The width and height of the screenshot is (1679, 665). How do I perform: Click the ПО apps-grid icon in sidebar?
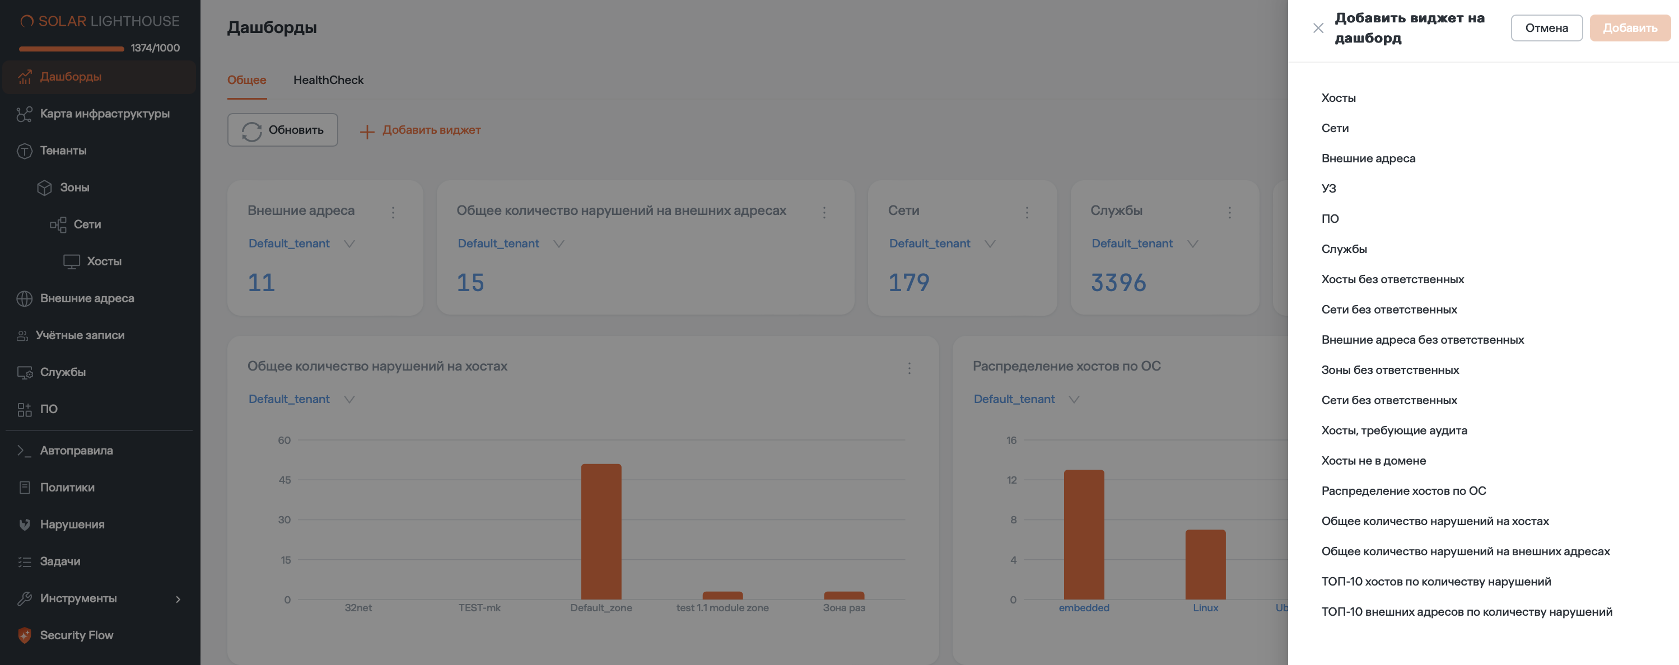25,410
